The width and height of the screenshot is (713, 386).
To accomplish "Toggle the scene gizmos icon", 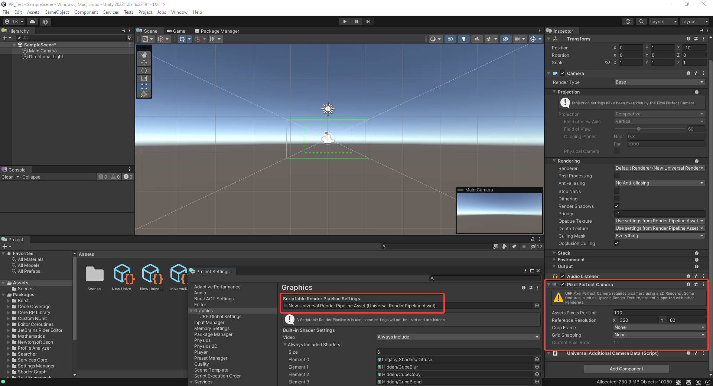I will tap(533, 39).
